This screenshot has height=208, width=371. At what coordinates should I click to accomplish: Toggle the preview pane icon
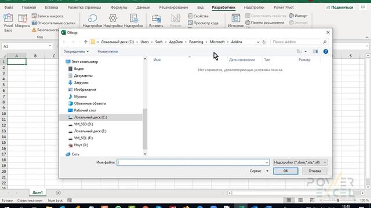coord(315,51)
